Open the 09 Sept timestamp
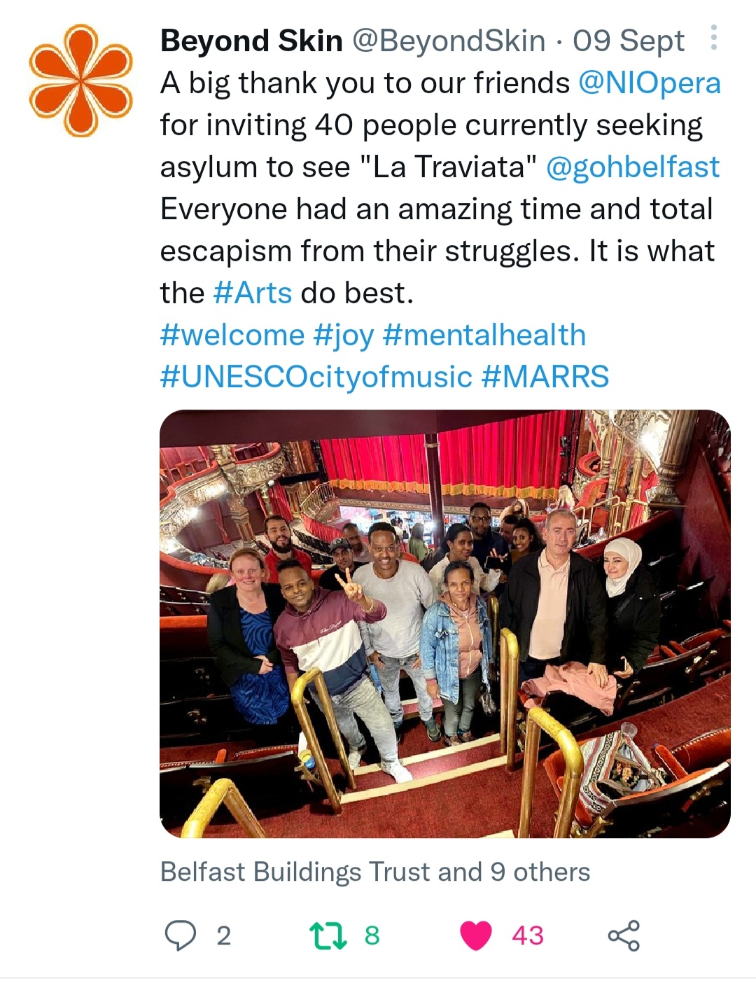Viewport: 756px width, 995px height. [629, 41]
